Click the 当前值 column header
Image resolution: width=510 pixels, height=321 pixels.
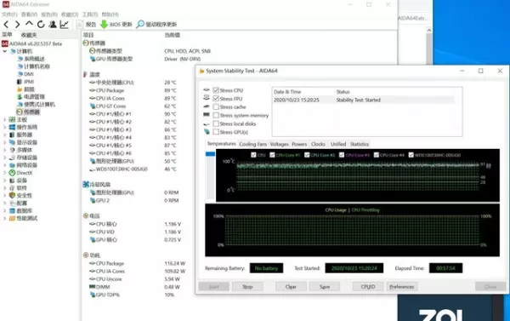pyautogui.click(x=172, y=35)
